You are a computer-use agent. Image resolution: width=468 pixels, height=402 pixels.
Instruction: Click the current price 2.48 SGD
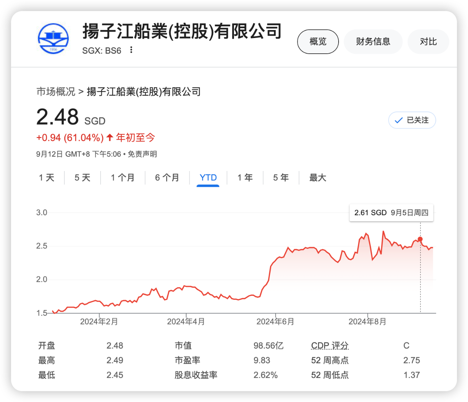pyautogui.click(x=71, y=117)
